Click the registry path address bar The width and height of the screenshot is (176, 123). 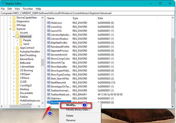[x=87, y=13]
